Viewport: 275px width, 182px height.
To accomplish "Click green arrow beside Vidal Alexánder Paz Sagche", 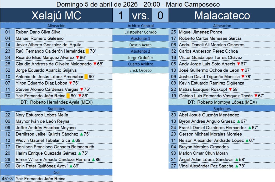I will coord(237,166).
